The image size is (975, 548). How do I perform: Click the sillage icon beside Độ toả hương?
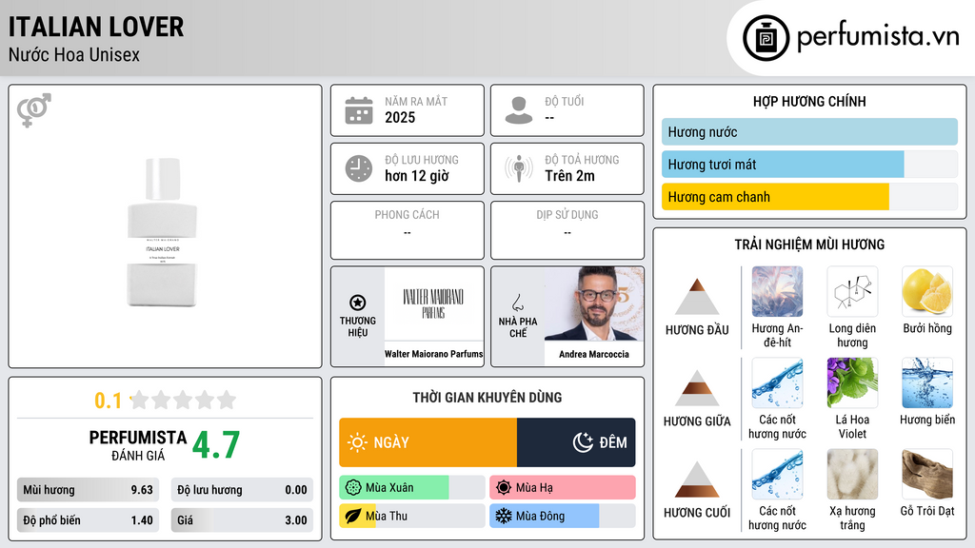[519, 168]
